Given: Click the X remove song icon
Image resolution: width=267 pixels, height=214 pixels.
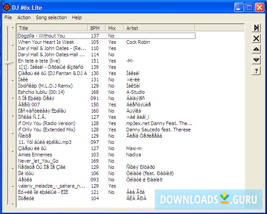Looking at the screenshot, I should pos(256,38).
